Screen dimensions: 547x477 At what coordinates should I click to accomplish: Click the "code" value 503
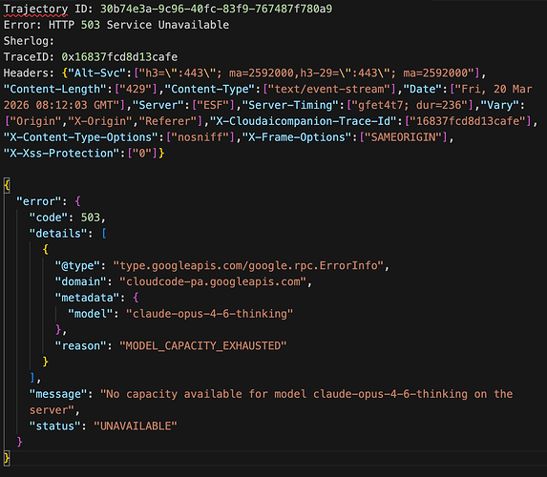tap(91, 218)
